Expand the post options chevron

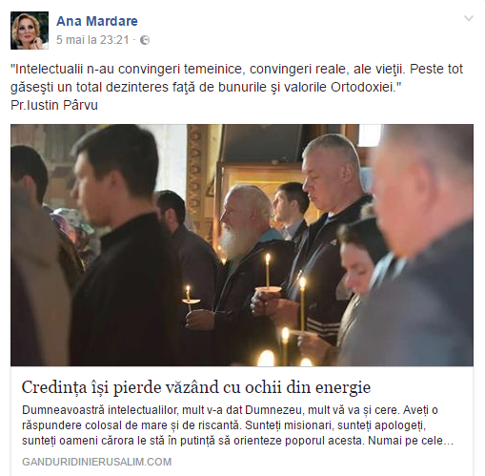pyautogui.click(x=469, y=18)
